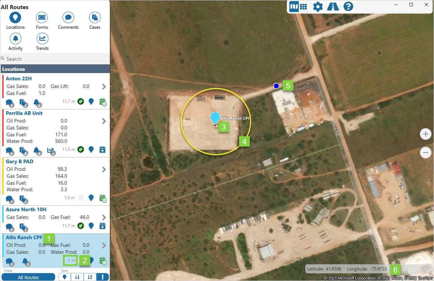Open Perrilla AB Unit trends icon
The image size is (434, 281).
click(51, 151)
